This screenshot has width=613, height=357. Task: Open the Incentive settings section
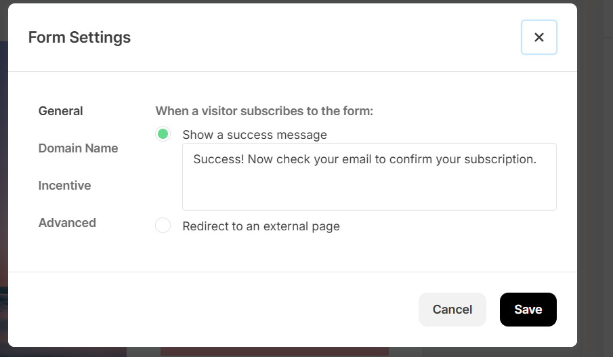64,186
